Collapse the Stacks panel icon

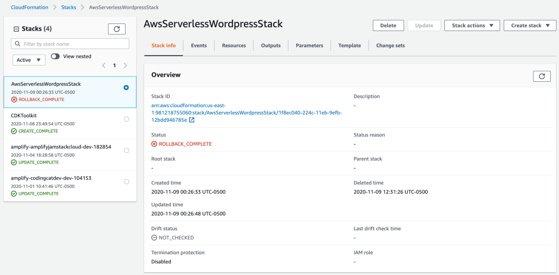pyautogui.click(x=16, y=29)
